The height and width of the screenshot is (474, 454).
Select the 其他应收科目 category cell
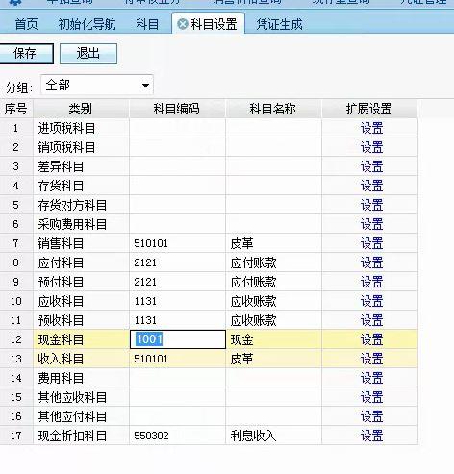pos(81,397)
